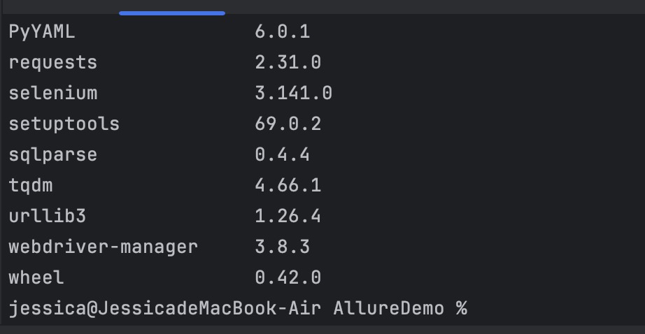Click the blue horizontal scrollbar thumb
This screenshot has height=334, width=645.
pos(172,13)
